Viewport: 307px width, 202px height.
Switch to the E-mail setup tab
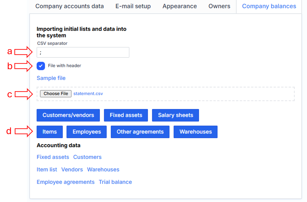pos(133,6)
